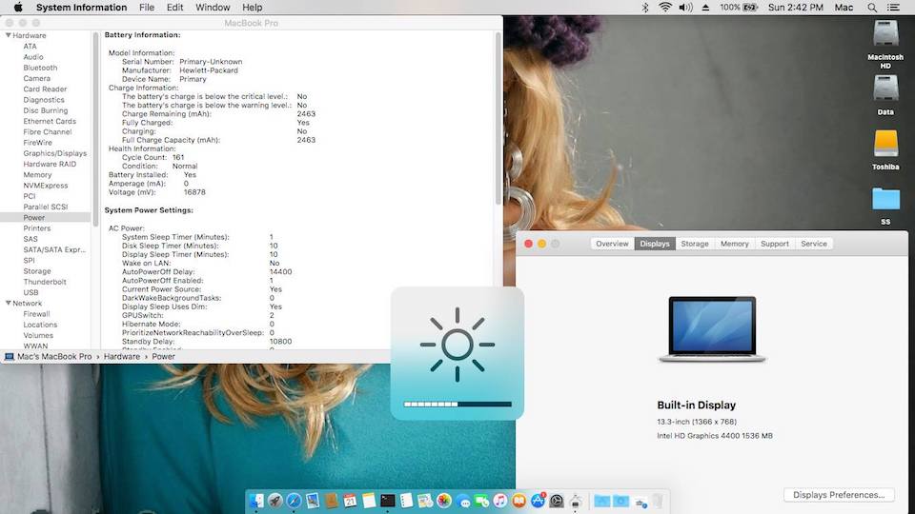Open the Window menu
The width and height of the screenshot is (915, 514).
pos(213,8)
